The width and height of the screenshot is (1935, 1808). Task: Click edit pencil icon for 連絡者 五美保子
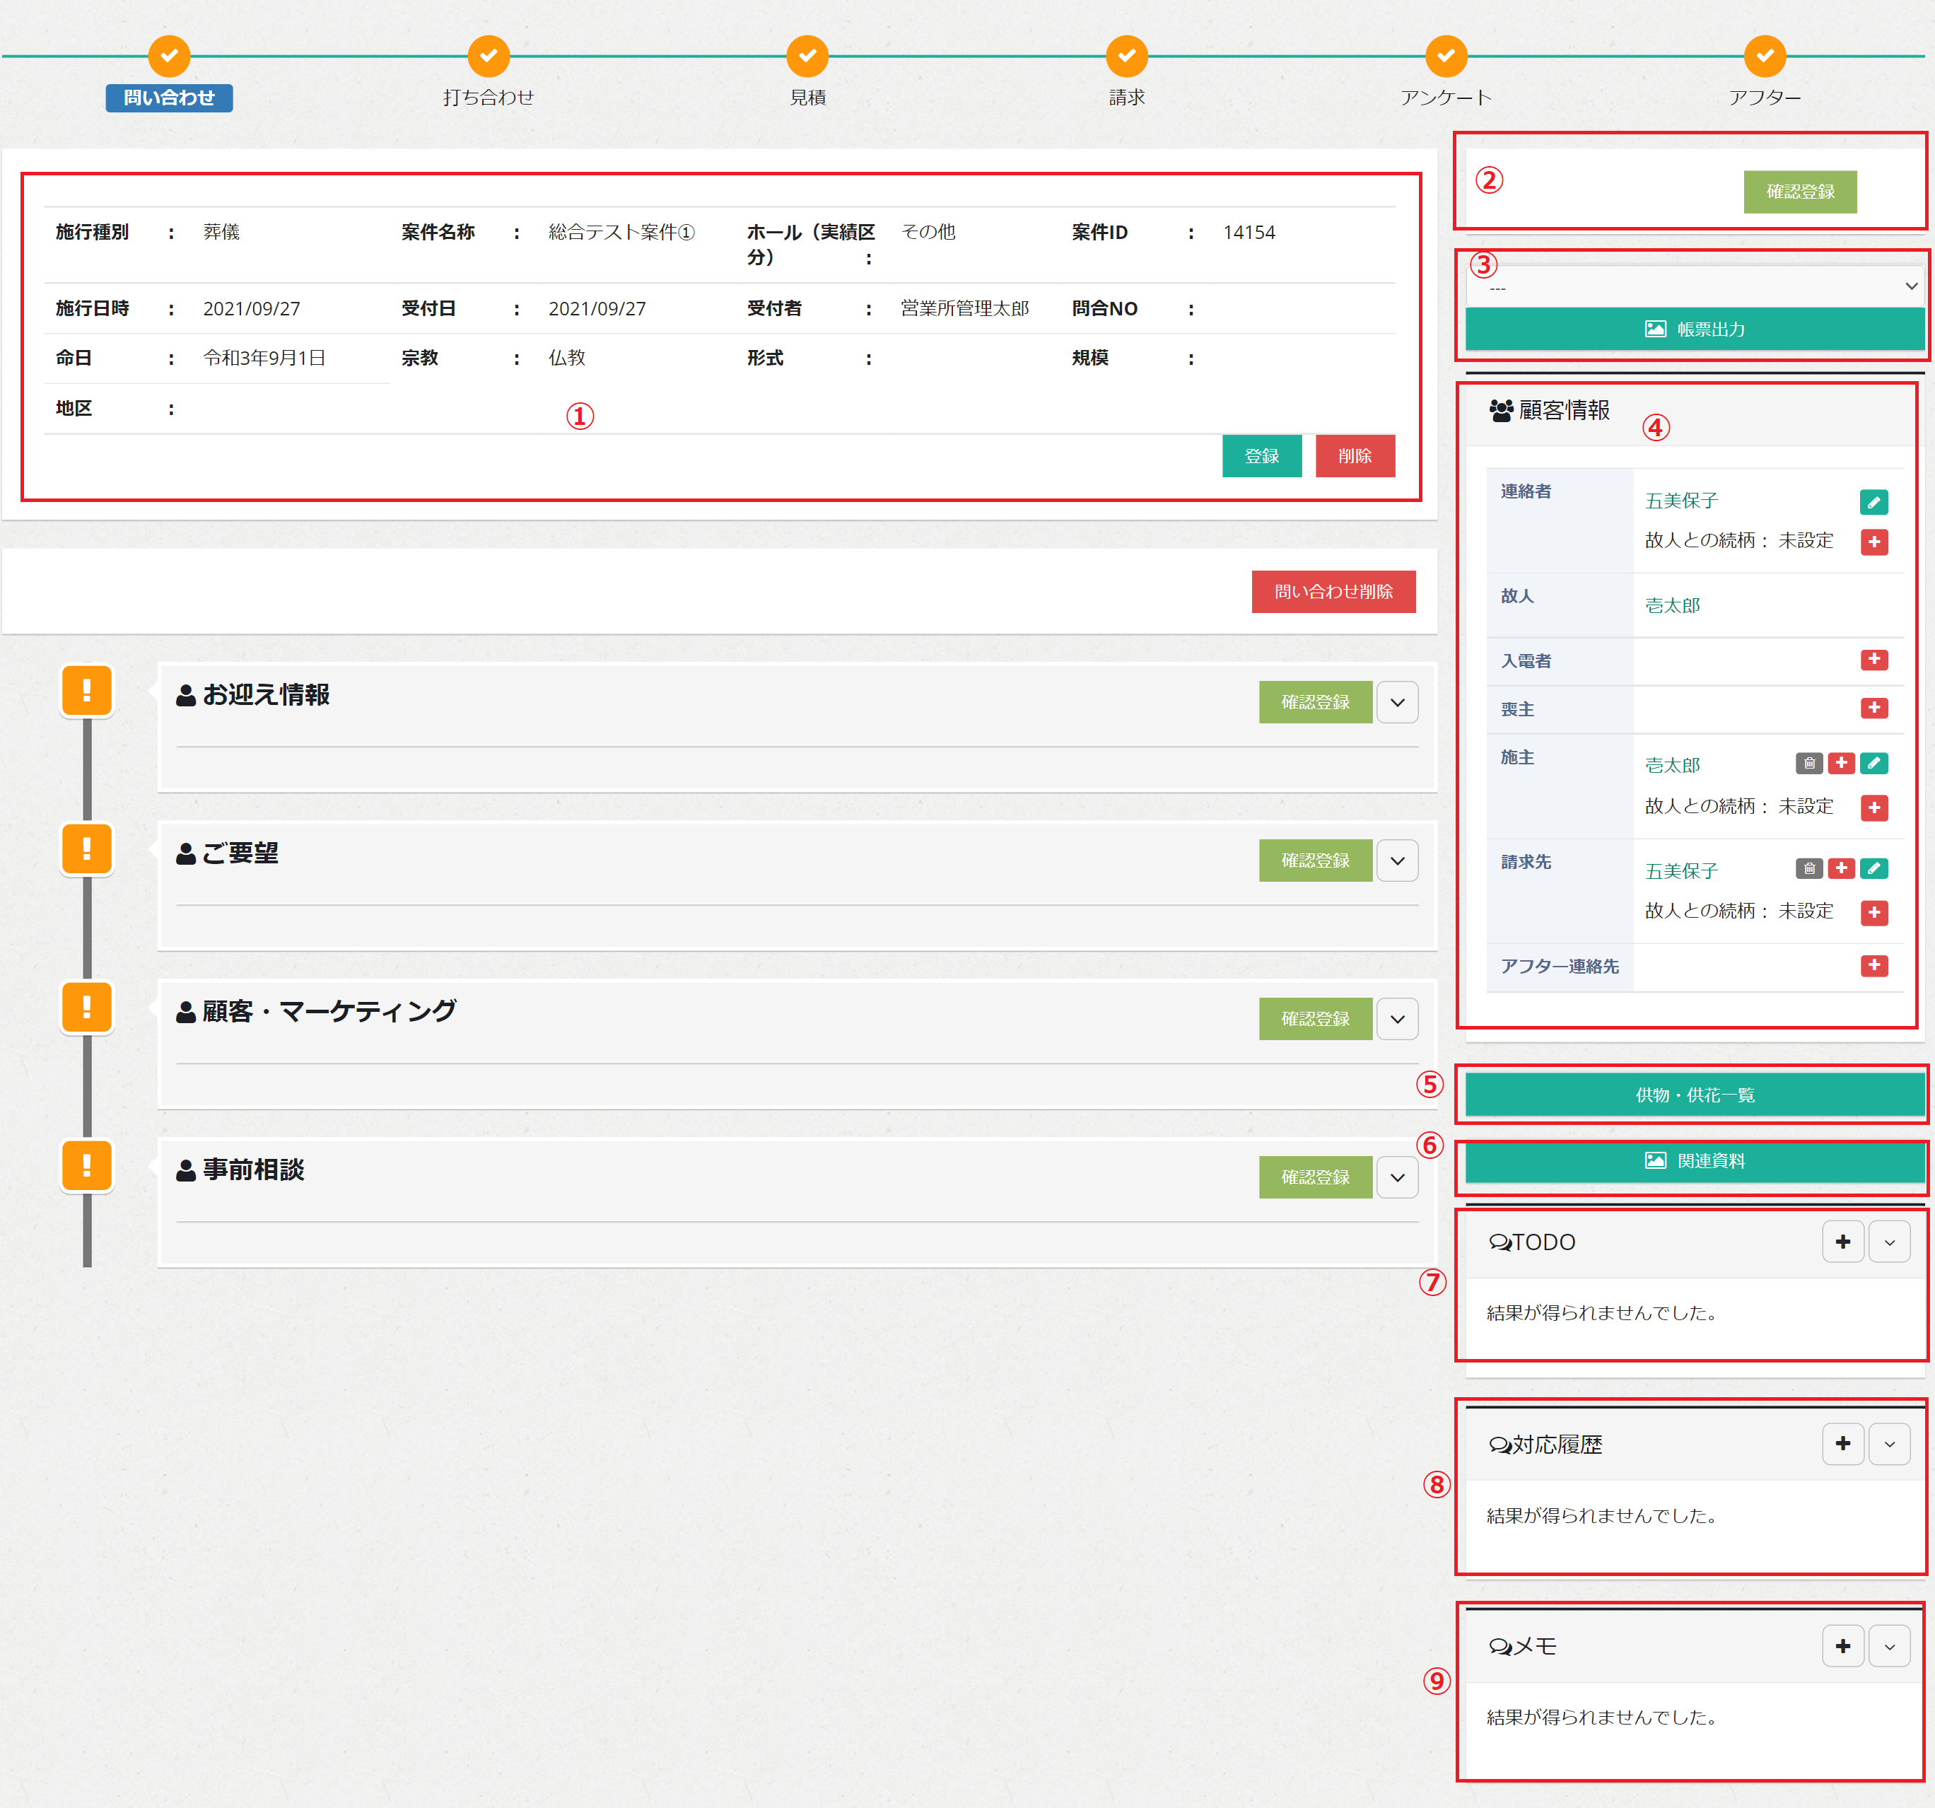coord(1873,503)
